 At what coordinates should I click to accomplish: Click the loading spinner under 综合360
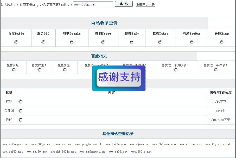[43, 42]
